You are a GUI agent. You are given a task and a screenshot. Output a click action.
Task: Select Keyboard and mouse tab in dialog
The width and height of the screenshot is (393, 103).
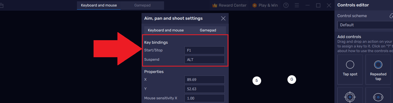(x=166, y=30)
